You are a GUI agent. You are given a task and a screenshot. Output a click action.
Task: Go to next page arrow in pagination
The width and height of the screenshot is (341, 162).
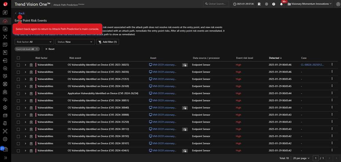(x=336, y=158)
